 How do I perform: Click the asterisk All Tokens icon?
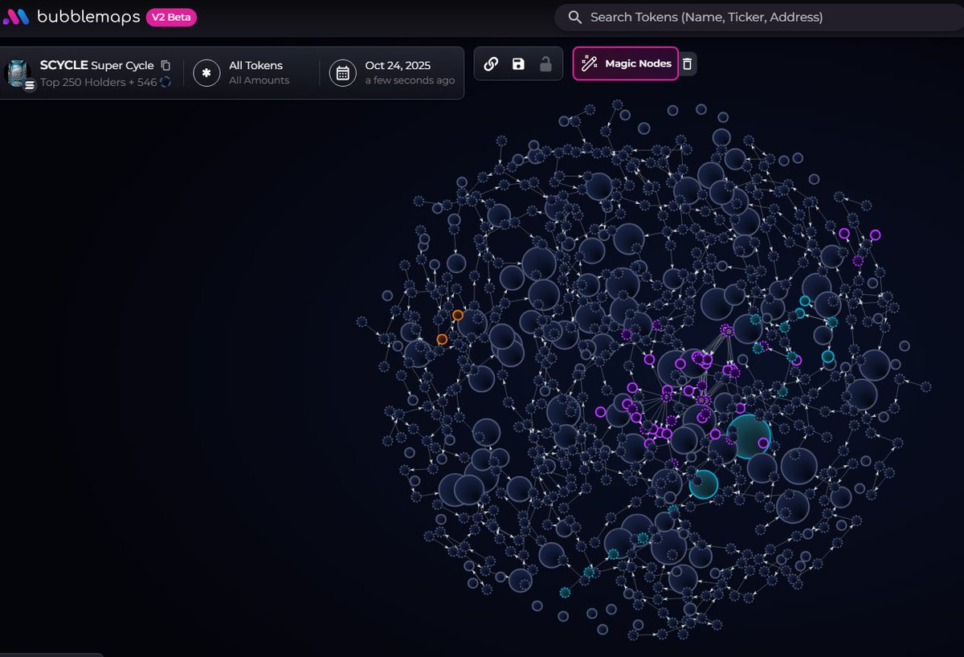[206, 73]
